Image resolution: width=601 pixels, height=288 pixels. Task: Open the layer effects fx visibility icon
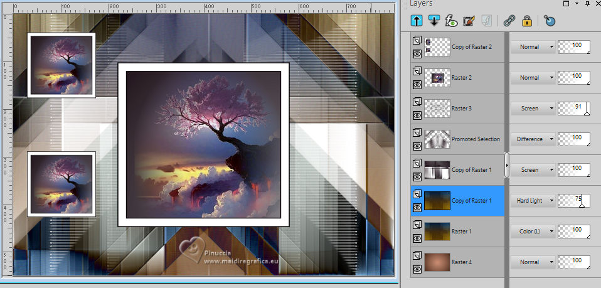[452, 21]
